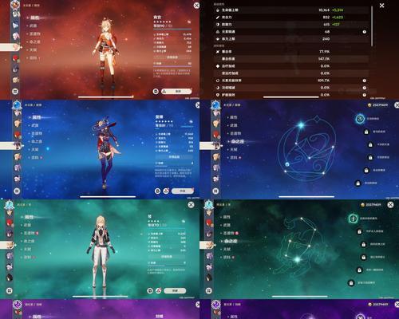Image resolution: width=399 pixels, height=319 pixels.
Task: Open 武器 weapon menu on red screen
Action: [x=34, y=26]
